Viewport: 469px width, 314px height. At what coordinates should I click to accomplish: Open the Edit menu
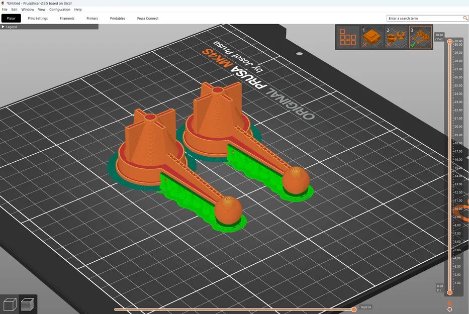click(x=15, y=10)
